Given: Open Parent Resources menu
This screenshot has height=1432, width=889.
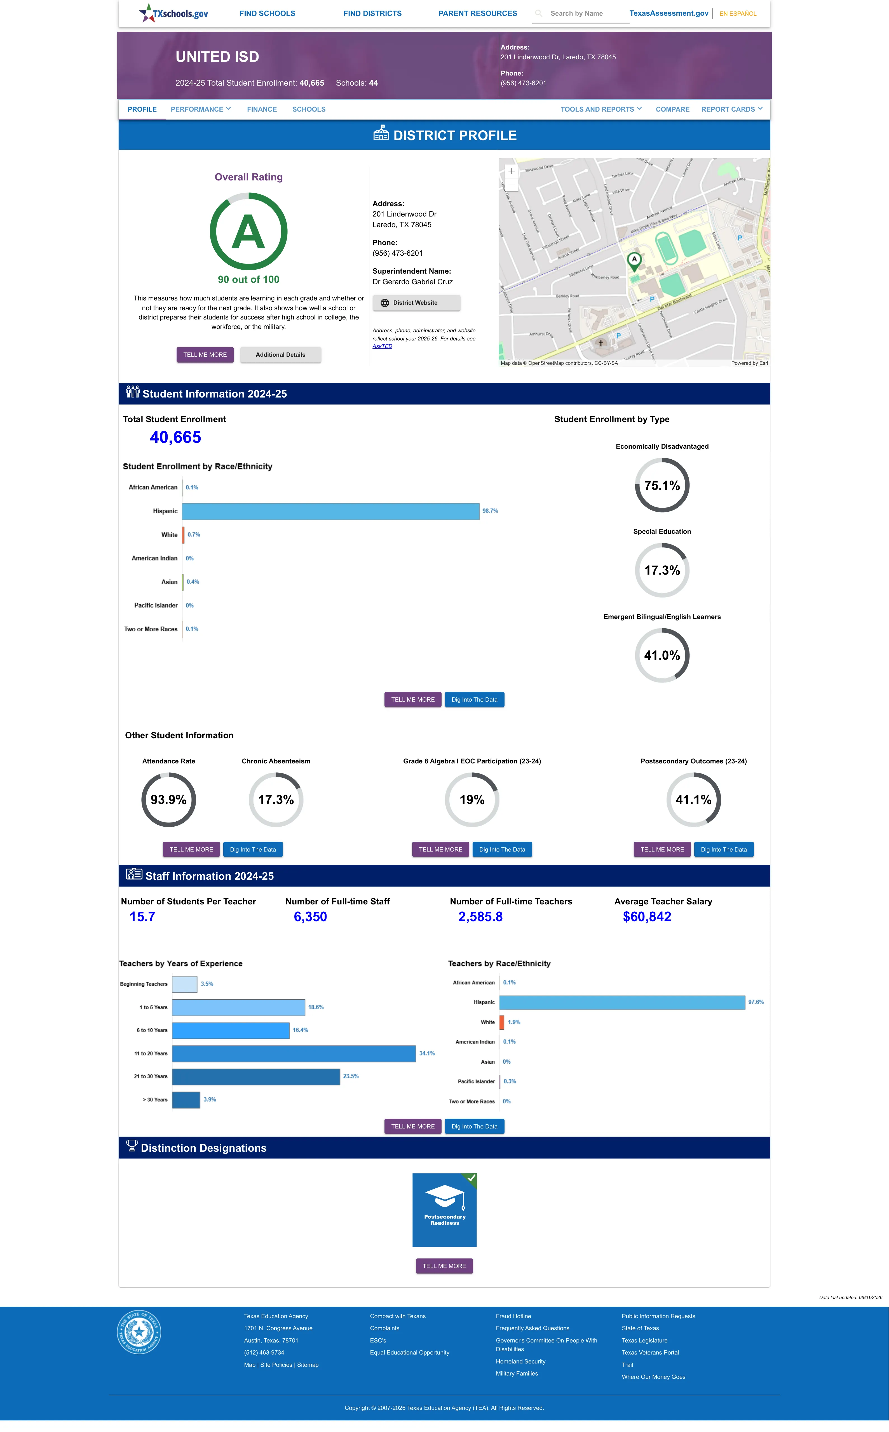Looking at the screenshot, I should coord(478,13).
